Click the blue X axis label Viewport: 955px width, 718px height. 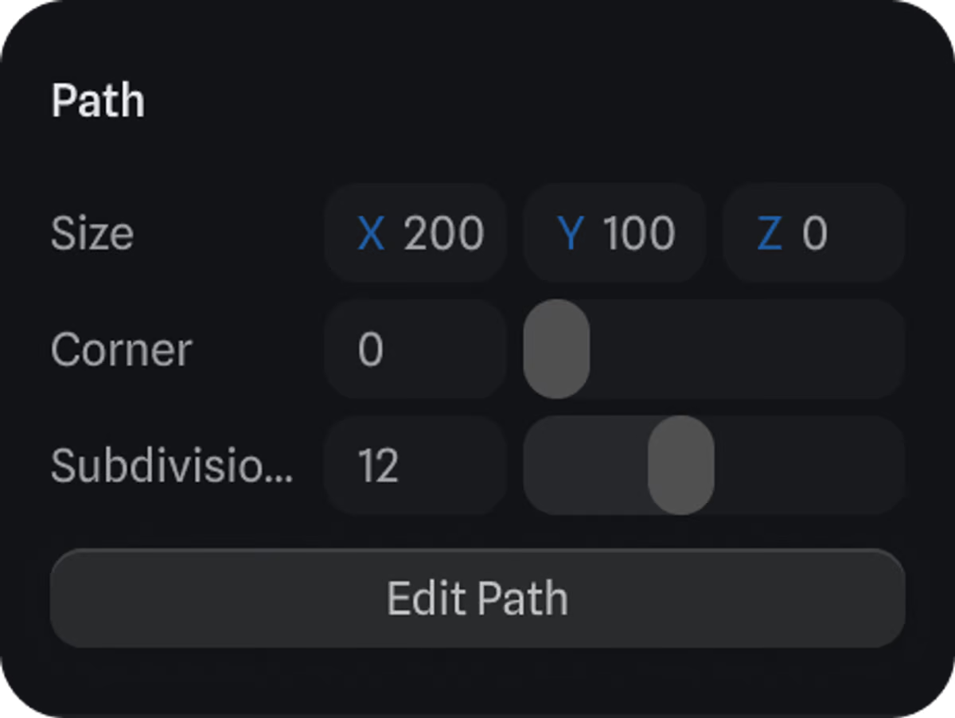[371, 233]
